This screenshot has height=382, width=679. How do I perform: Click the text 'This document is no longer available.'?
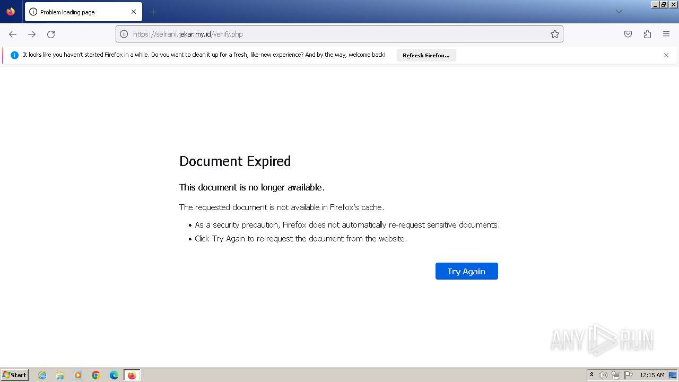pyautogui.click(x=252, y=187)
